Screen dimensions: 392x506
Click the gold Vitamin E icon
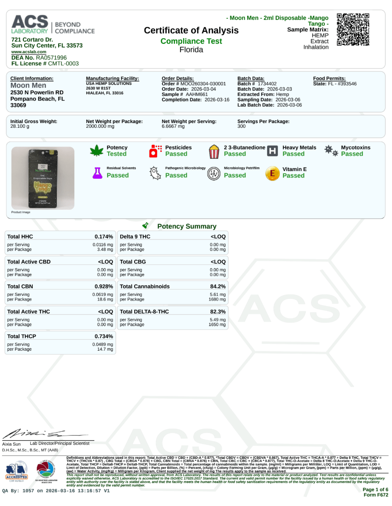272,172
